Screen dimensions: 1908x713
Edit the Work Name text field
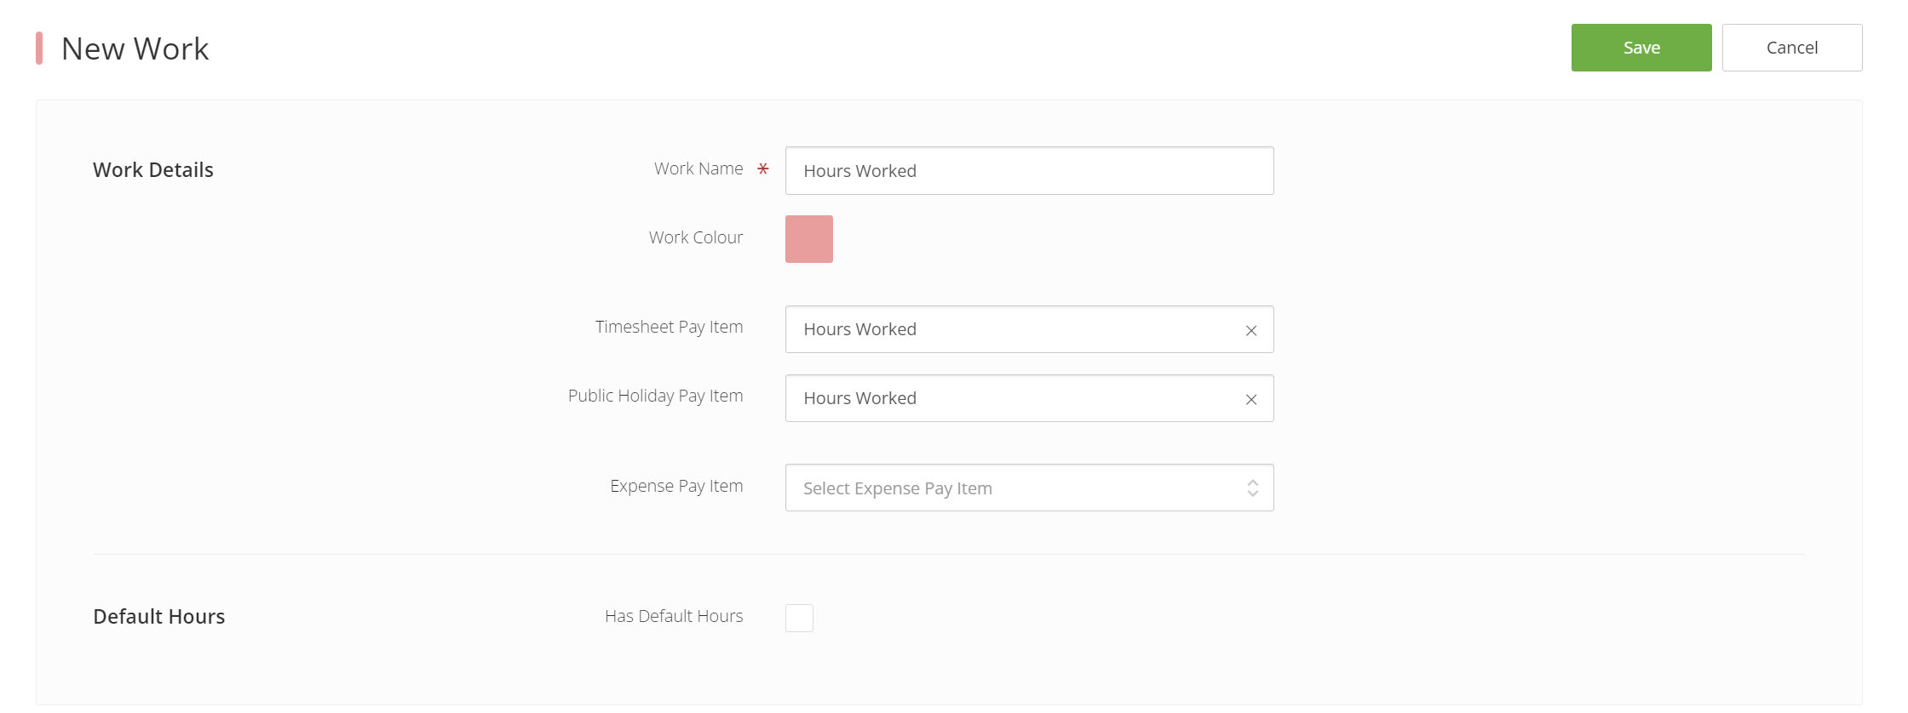click(1029, 171)
